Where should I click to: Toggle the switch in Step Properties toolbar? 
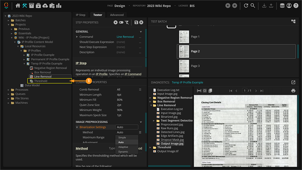(121, 22)
